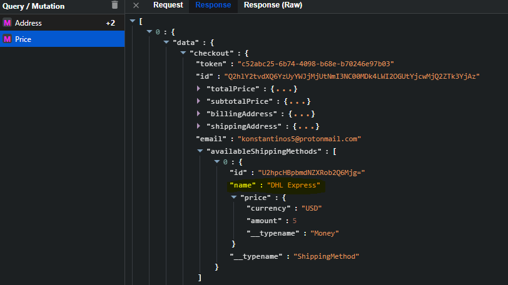The height and width of the screenshot is (285, 508).
Task: Switch to the Request tab
Action: 168,5
